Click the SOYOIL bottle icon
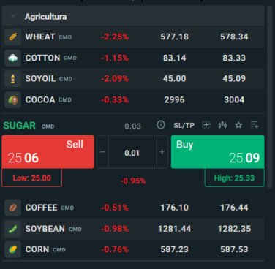The height and width of the screenshot is (269, 275). click(x=13, y=79)
